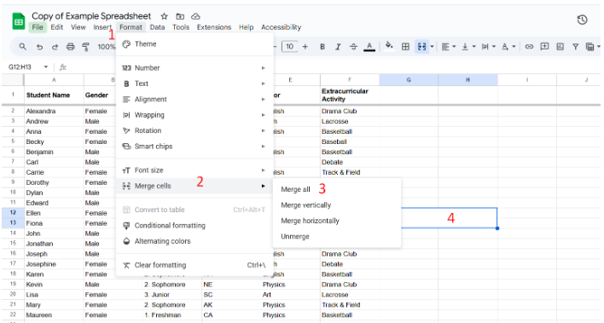Check the cloud save status icon
Screen dimensions: 604x323
(195, 16)
